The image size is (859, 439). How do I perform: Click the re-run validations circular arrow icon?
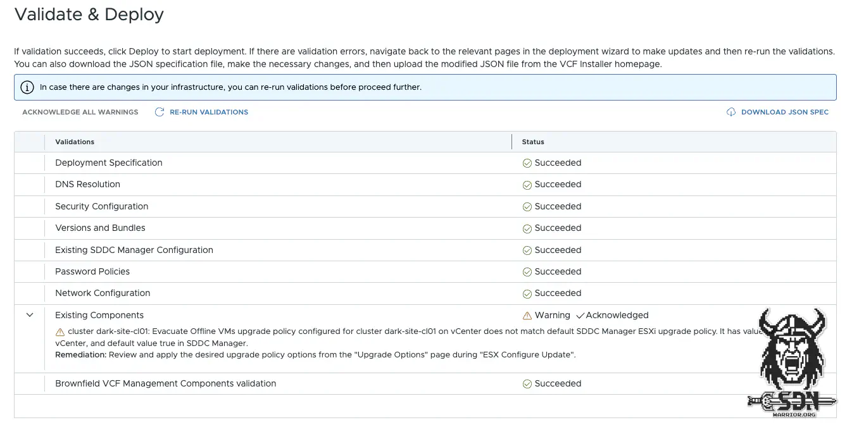coord(160,112)
